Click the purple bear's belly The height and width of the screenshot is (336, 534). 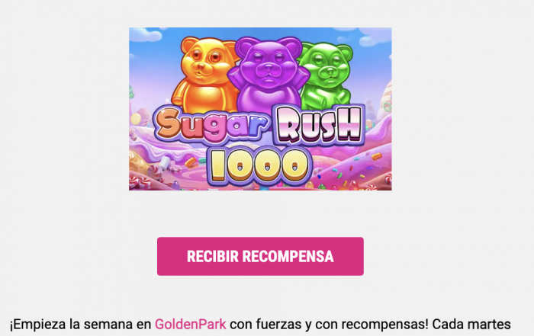[x=269, y=98]
